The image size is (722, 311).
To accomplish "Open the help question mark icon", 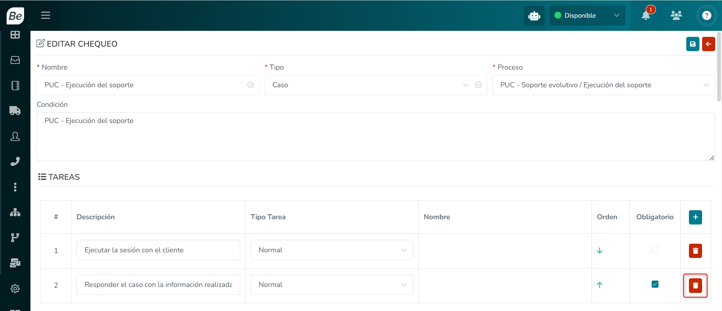I will [707, 15].
